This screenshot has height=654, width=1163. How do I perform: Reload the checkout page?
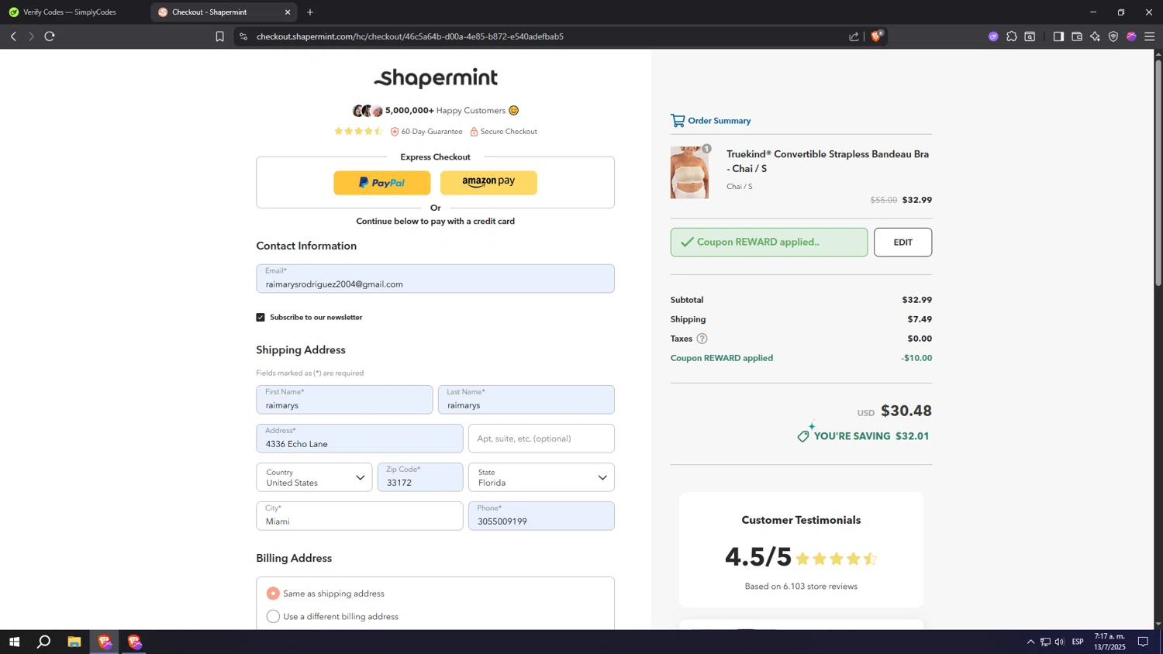[50, 36]
